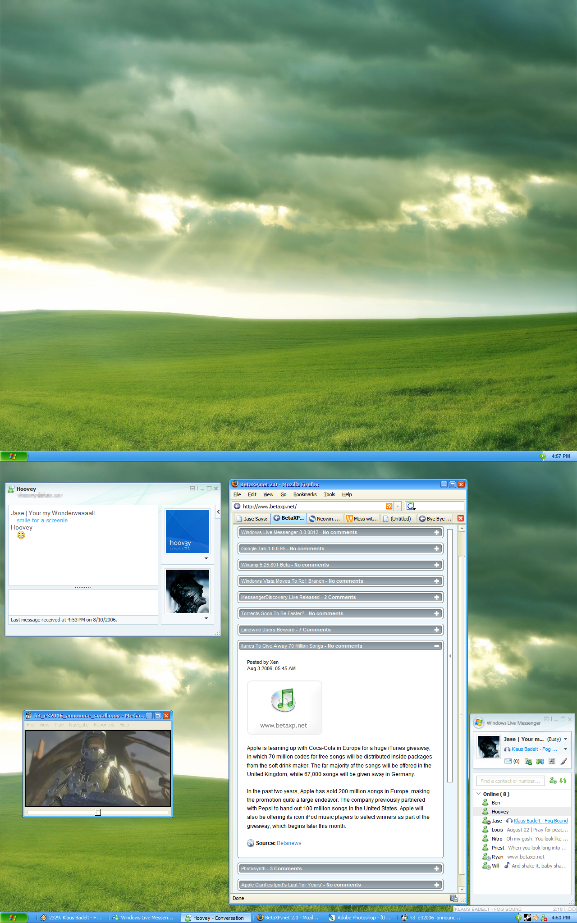
Task: Open the MSN Today news icon
Action: click(x=552, y=761)
